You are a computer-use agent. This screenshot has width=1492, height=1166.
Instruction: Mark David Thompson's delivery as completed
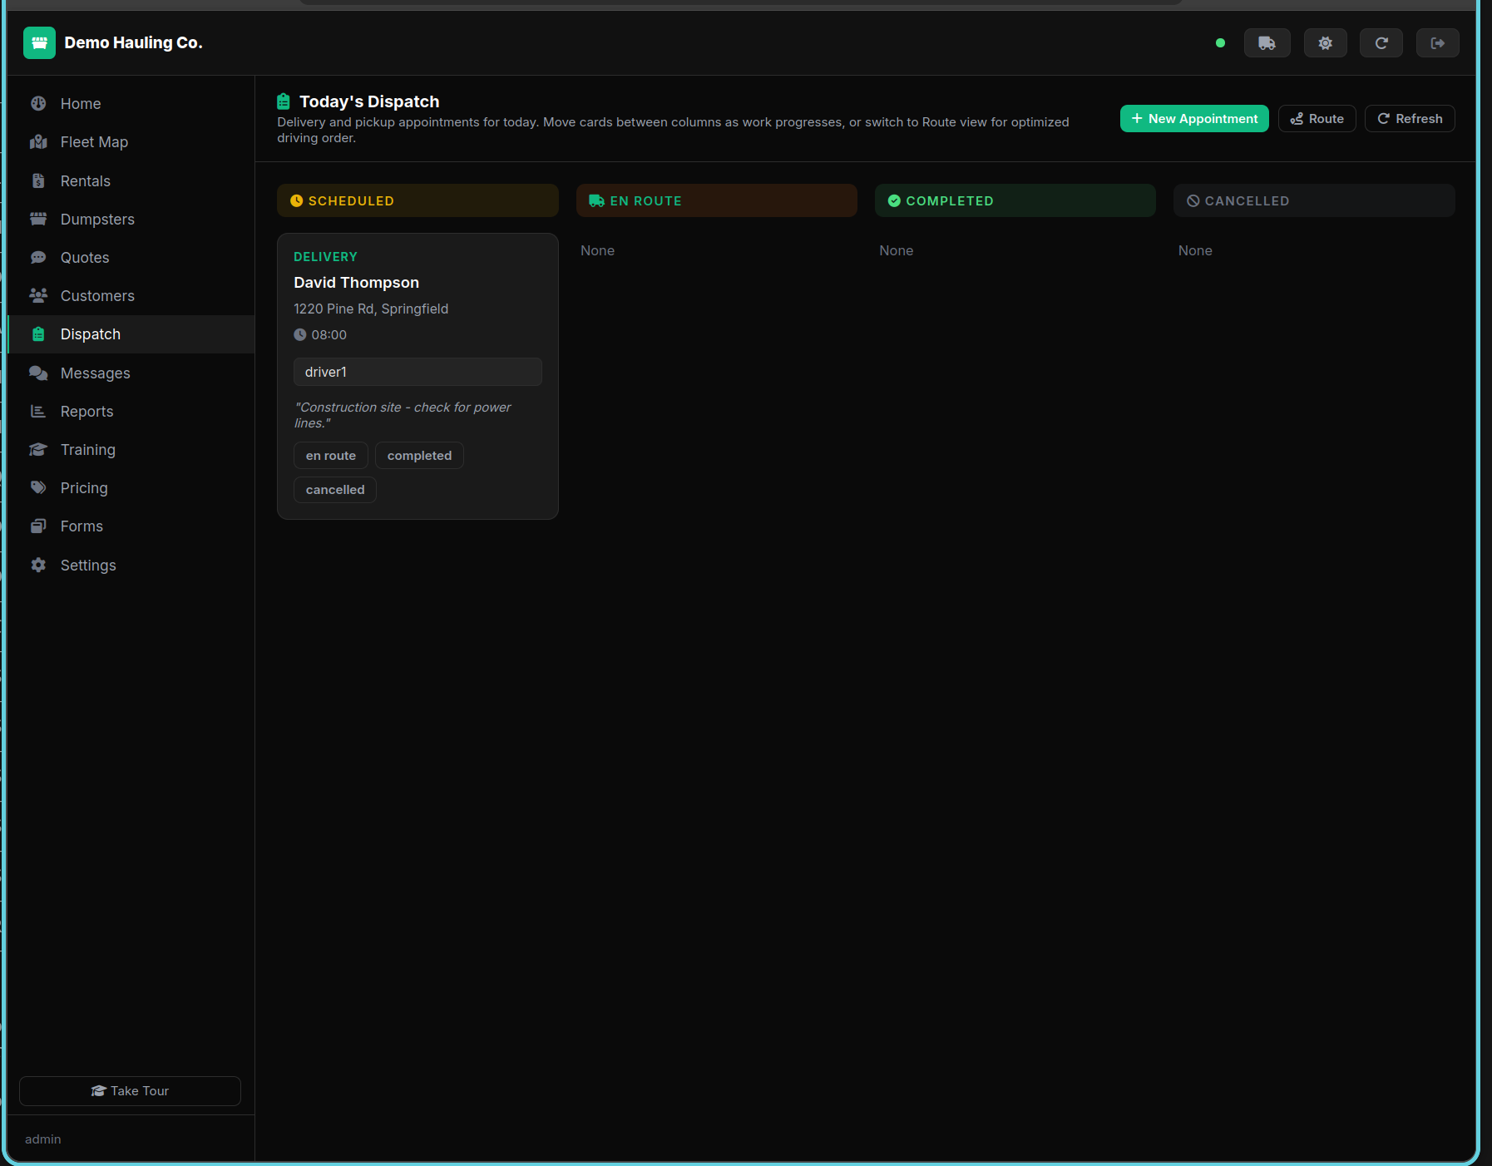click(x=419, y=455)
